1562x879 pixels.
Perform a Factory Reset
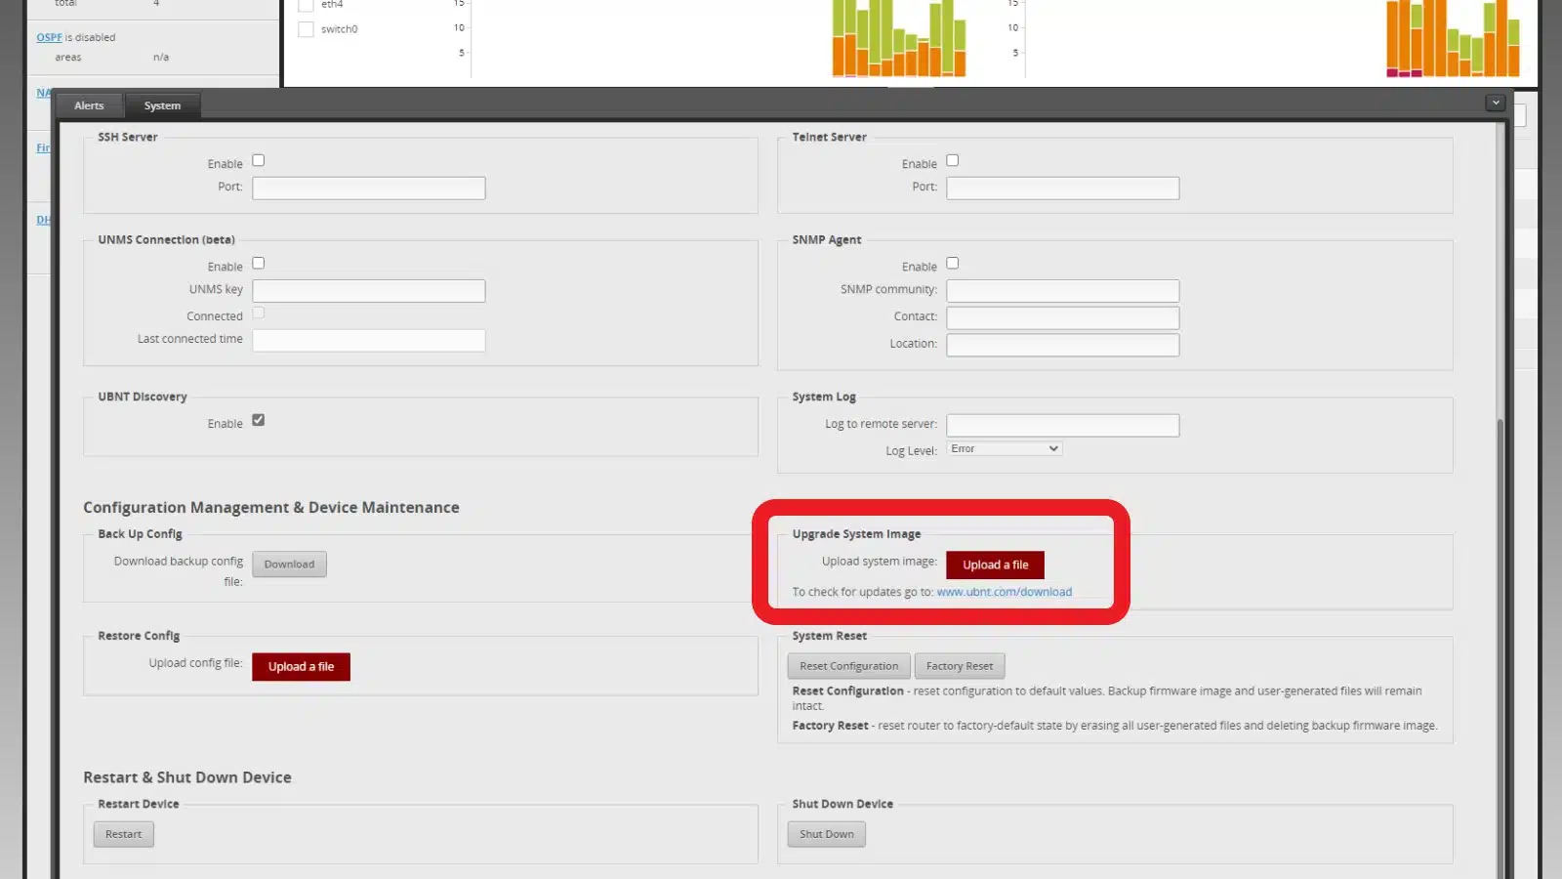pos(960,665)
